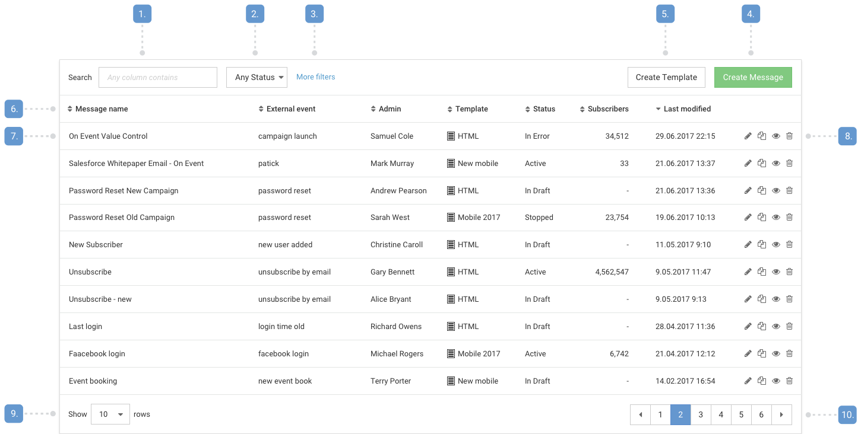Edit "On Event Value Control" using the pencil icon

coord(748,136)
